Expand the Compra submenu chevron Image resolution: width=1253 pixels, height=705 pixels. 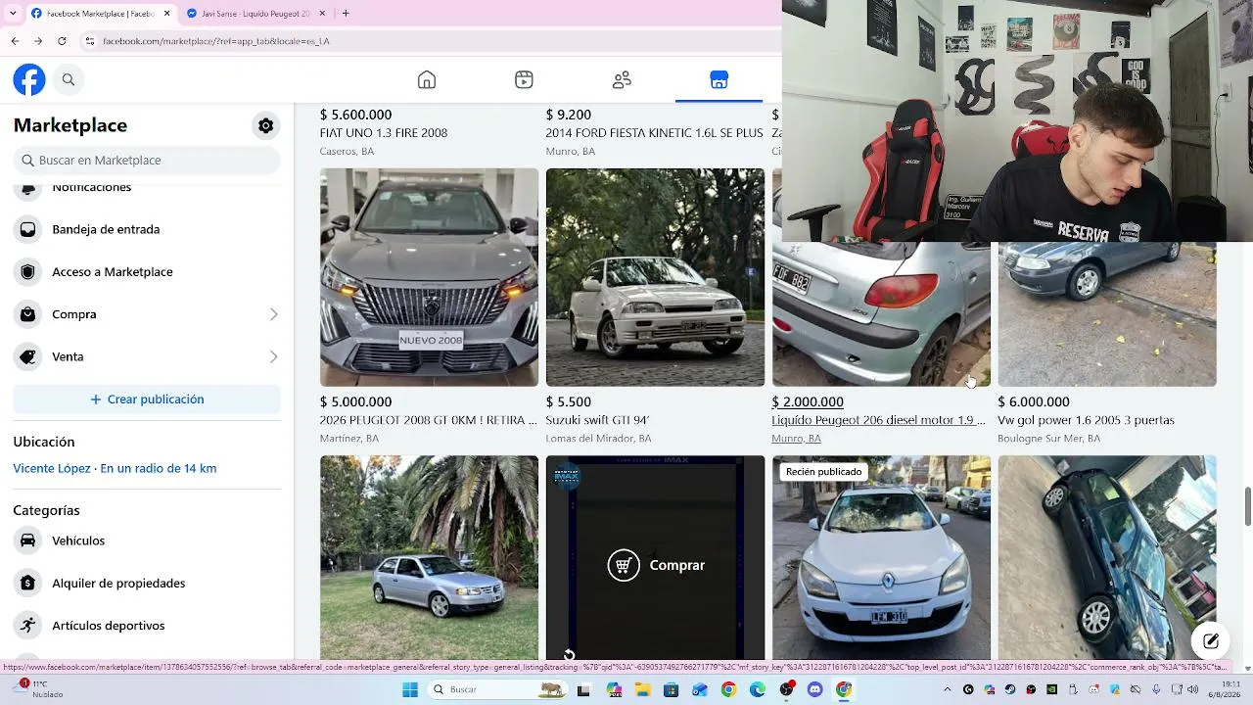pos(273,314)
